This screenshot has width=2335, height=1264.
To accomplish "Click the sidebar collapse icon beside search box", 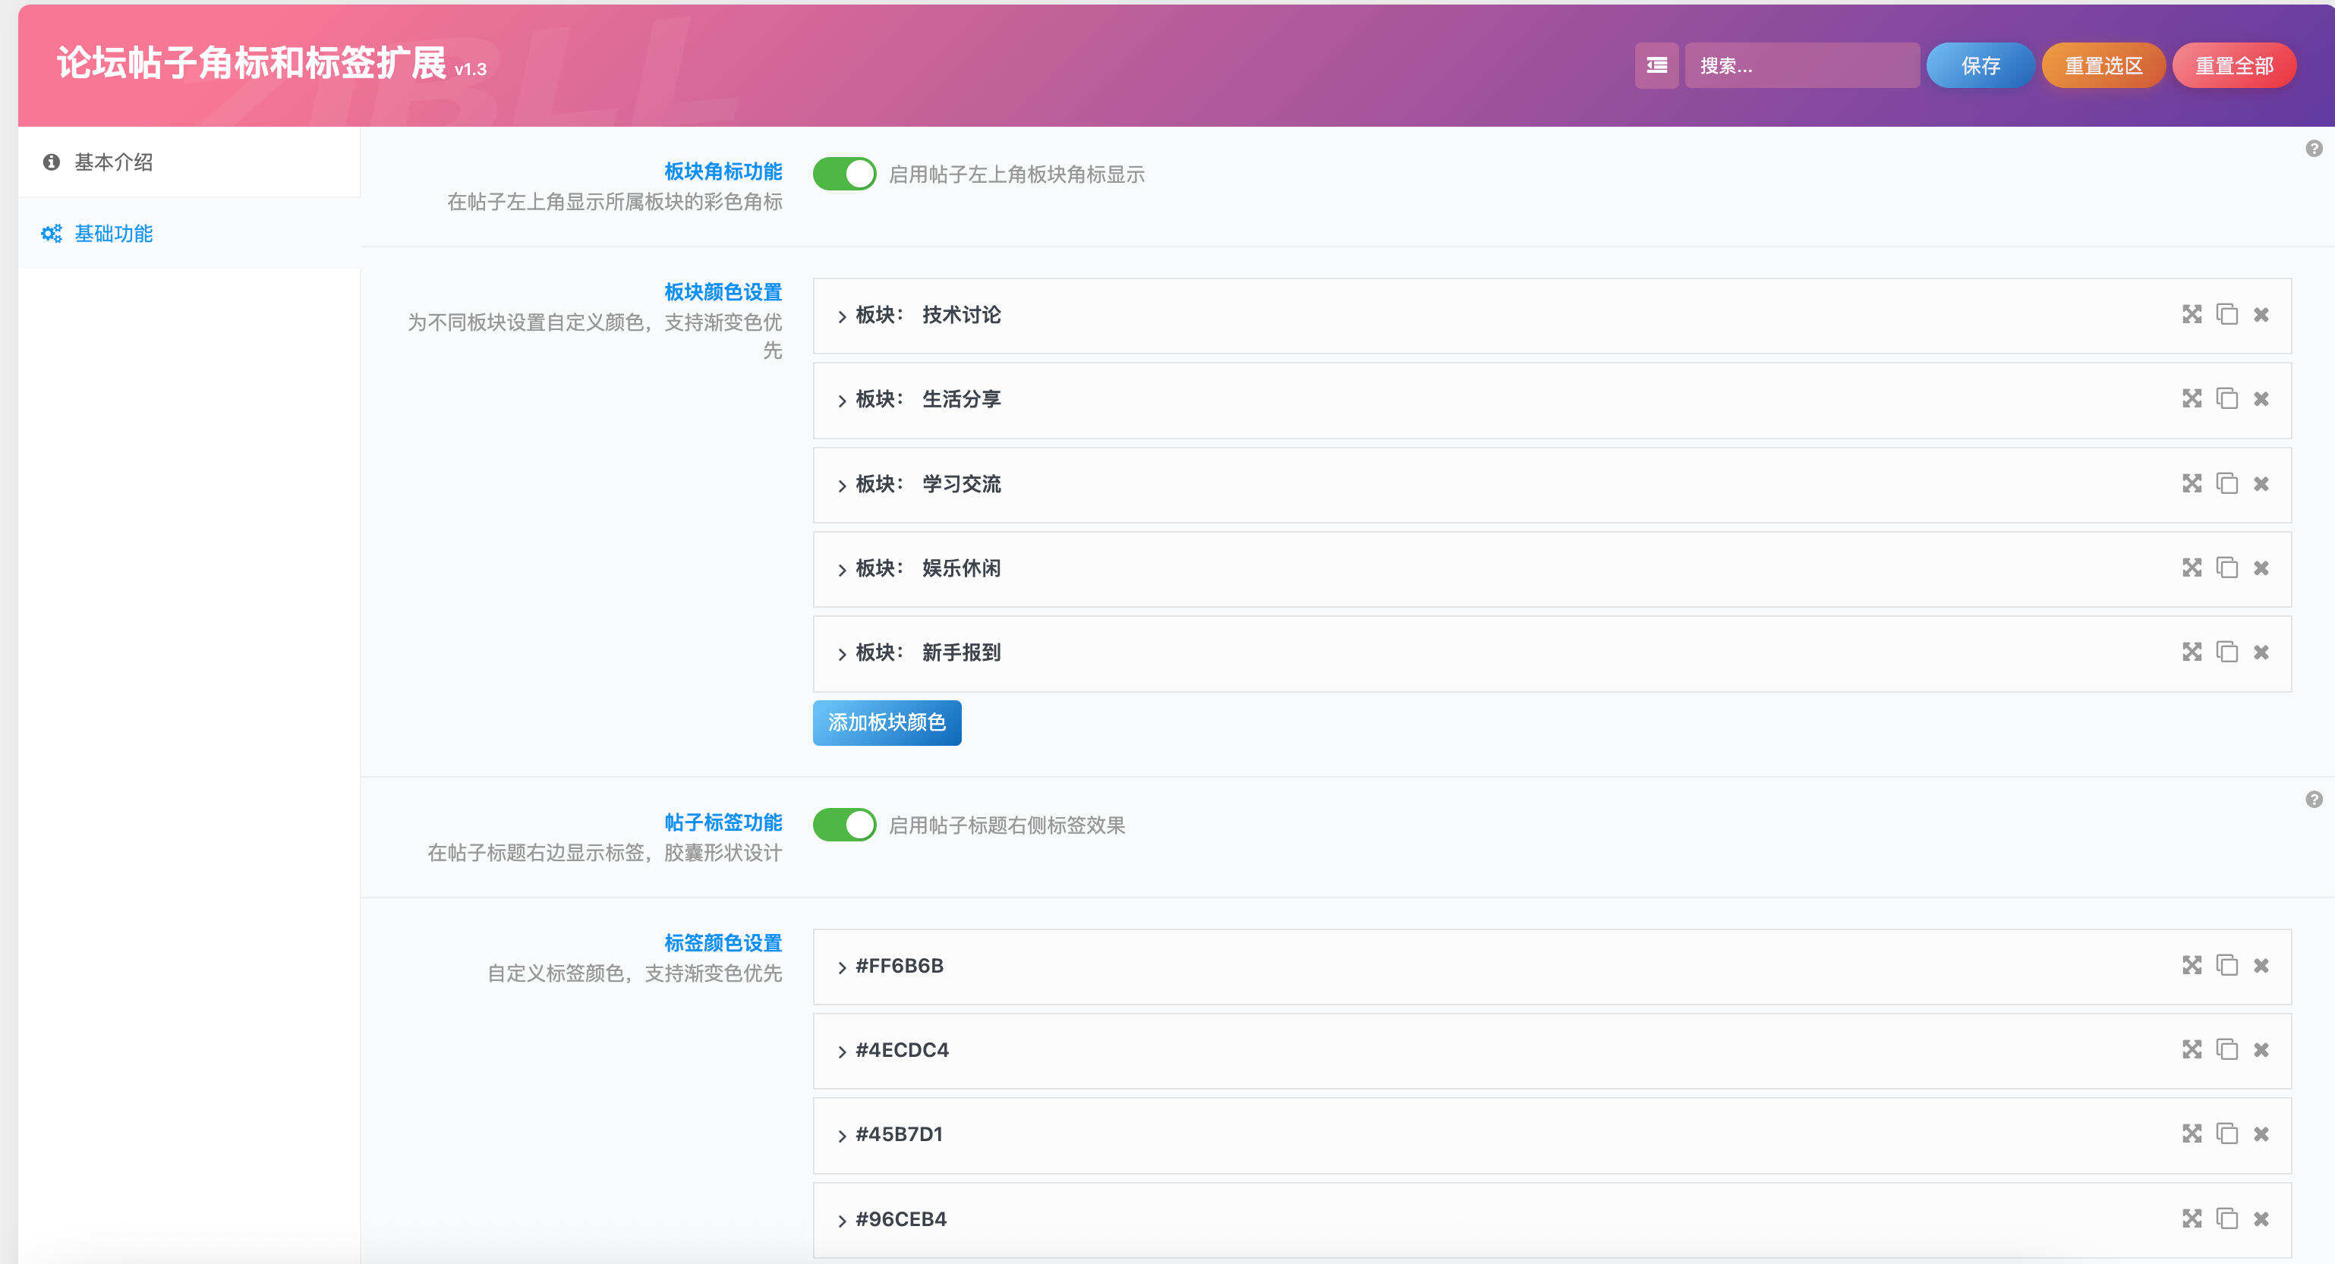I will 1656,64.
